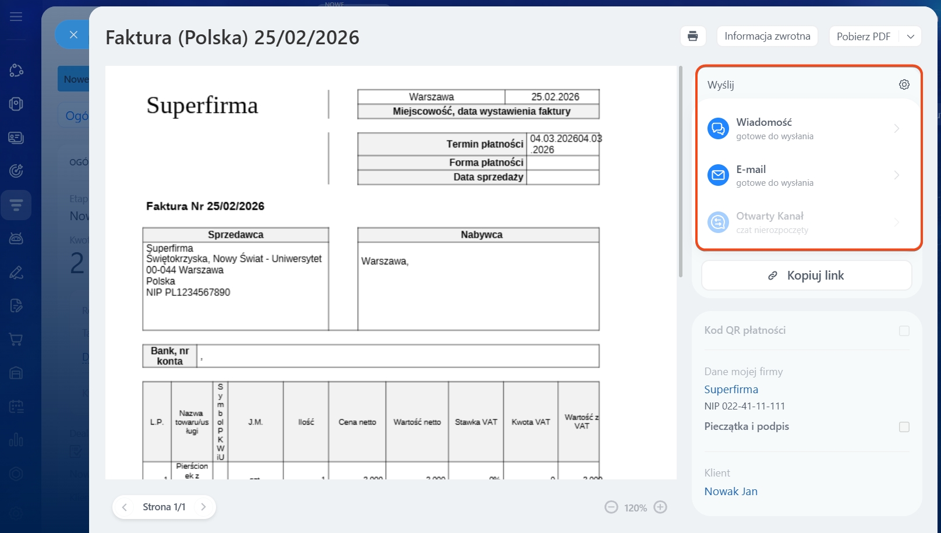Viewport: 941px width, 533px height.
Task: Open the Superfirma company link
Action: coord(731,389)
